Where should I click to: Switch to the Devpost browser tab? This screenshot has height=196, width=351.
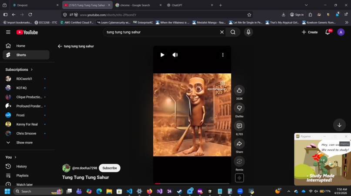(x=35, y=5)
